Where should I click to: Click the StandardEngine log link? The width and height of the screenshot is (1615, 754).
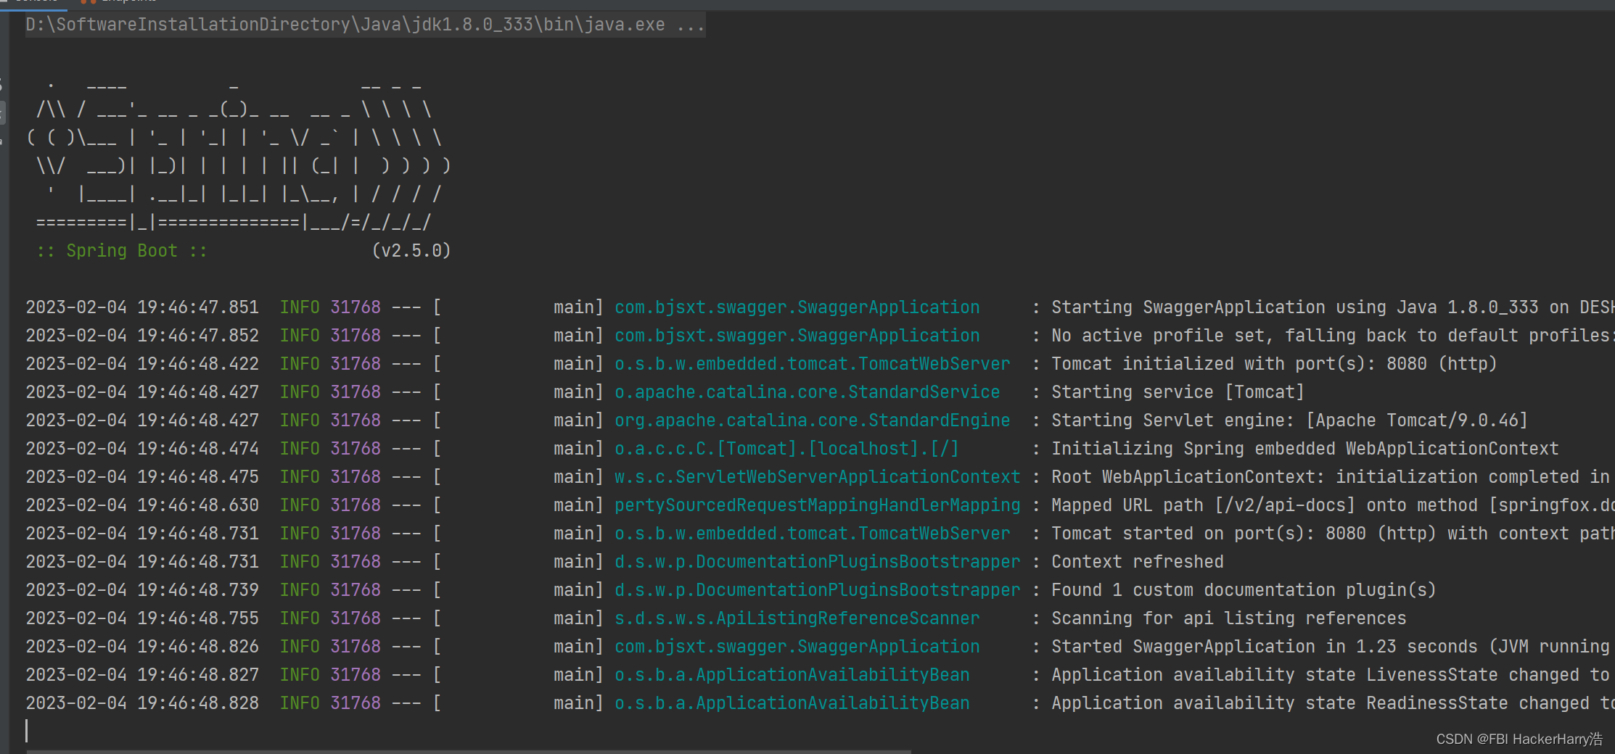click(812, 420)
